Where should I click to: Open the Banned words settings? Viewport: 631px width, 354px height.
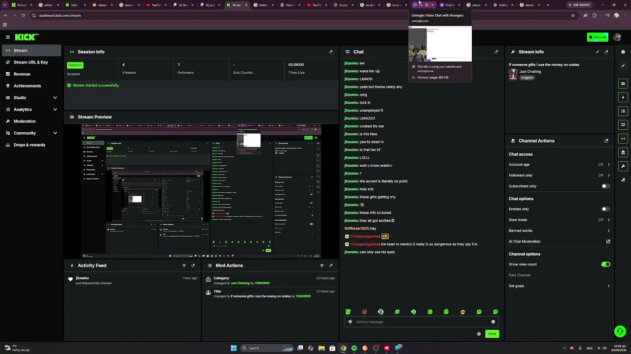tap(560, 231)
